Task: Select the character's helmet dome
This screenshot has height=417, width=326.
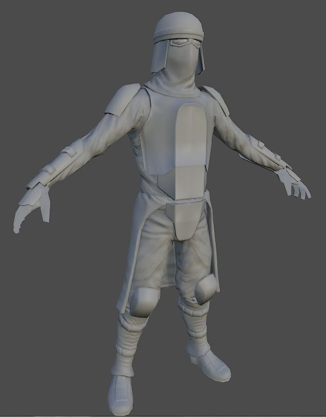Action: point(179,26)
